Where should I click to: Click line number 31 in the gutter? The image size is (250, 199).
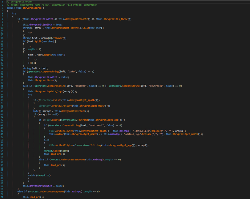coord(2,86)
